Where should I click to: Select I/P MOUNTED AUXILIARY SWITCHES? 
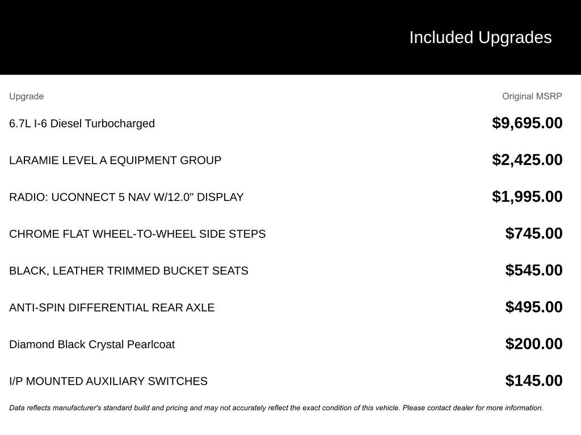(108, 381)
